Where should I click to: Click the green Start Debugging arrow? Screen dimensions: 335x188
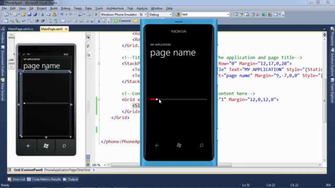pyautogui.click(x=96, y=15)
